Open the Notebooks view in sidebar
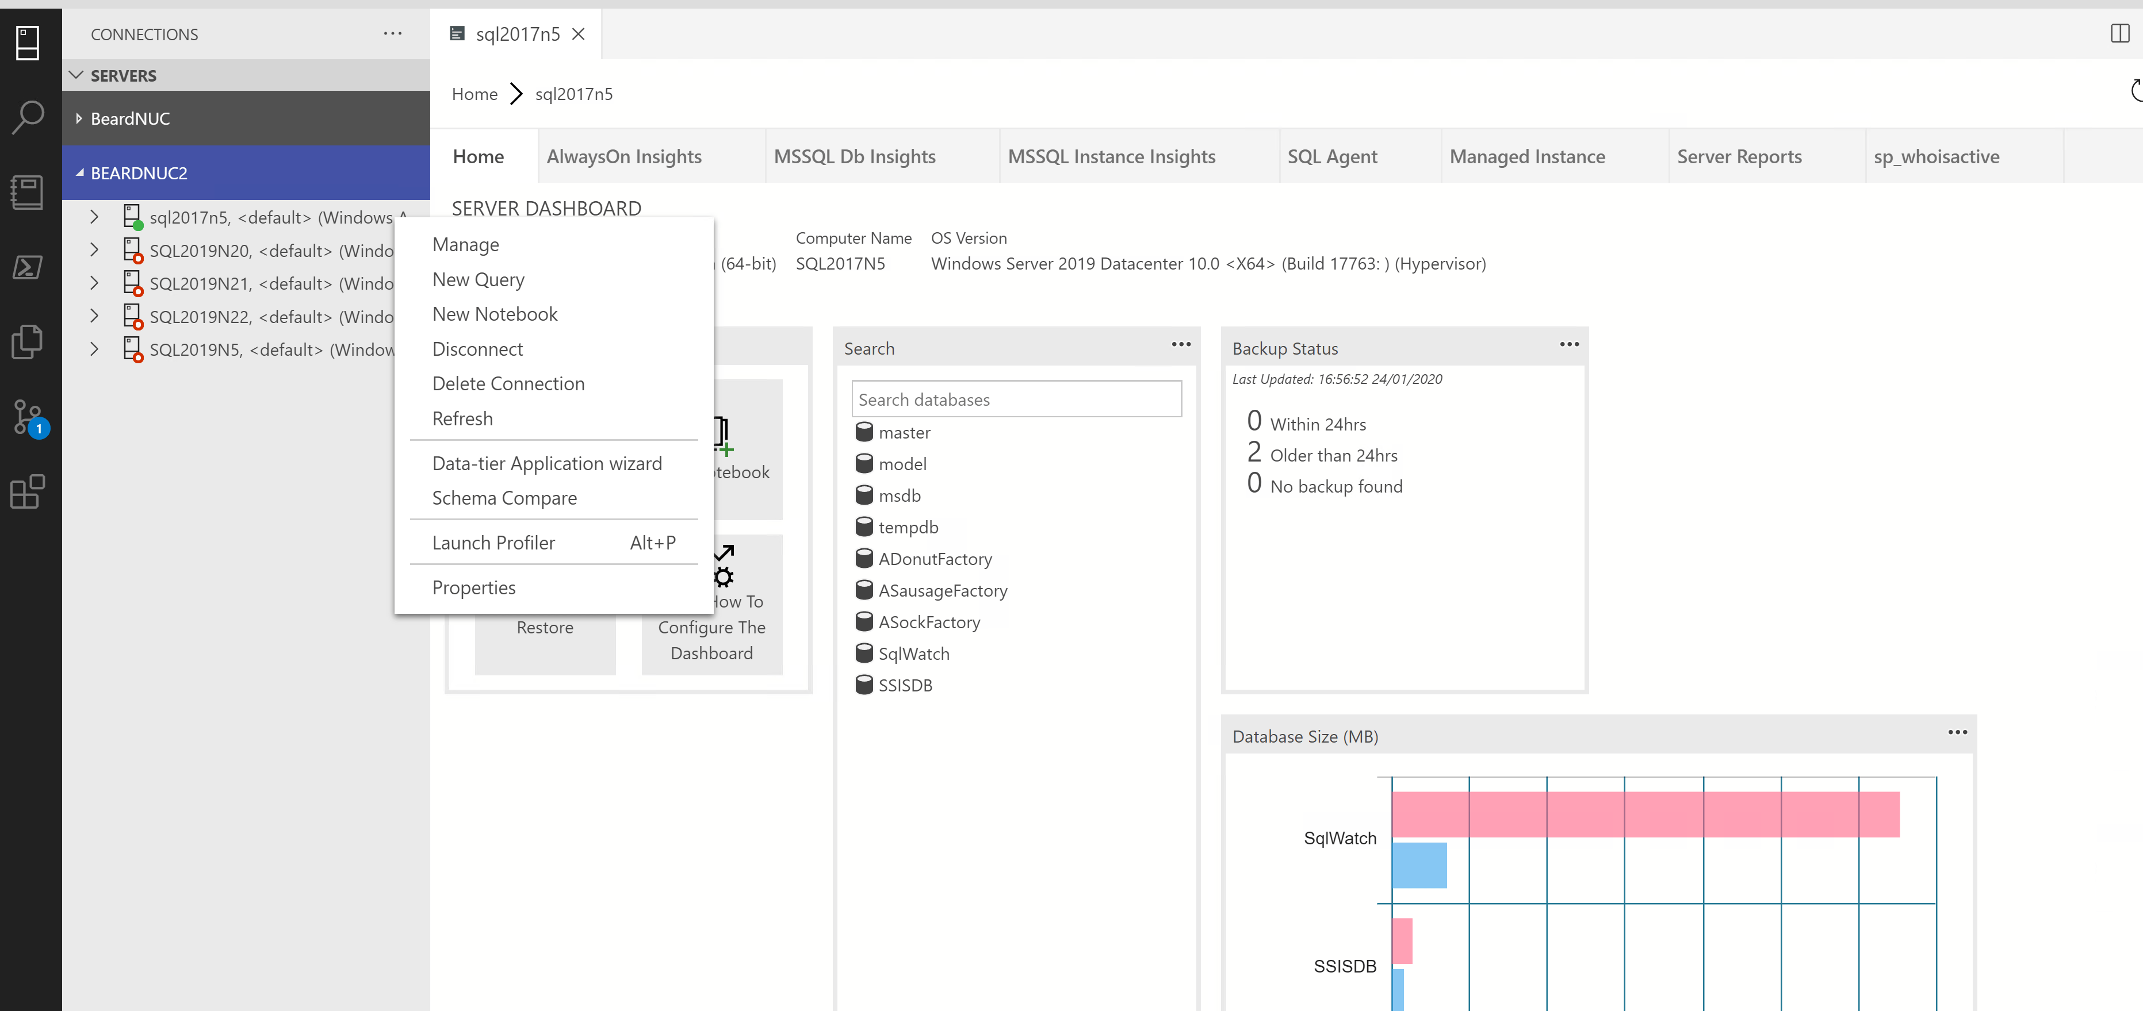This screenshot has width=2143, height=1011. (28, 192)
